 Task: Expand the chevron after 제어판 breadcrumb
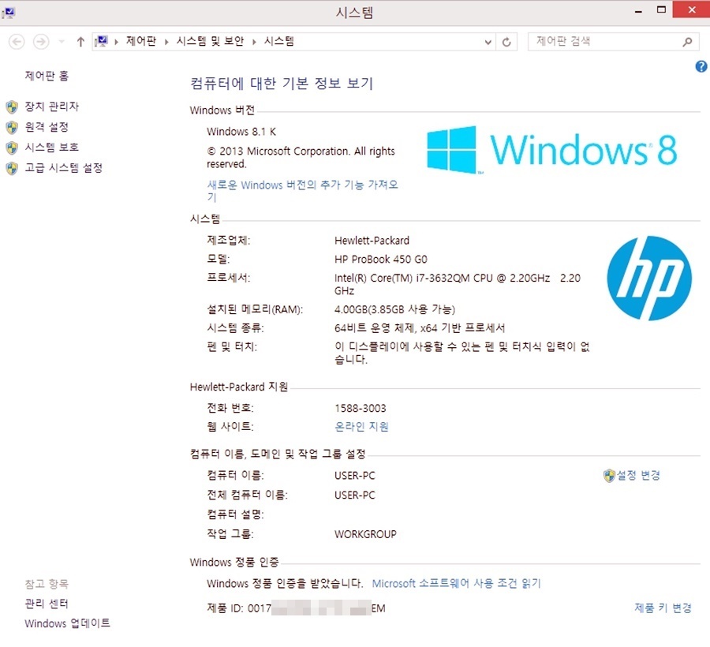pos(166,42)
